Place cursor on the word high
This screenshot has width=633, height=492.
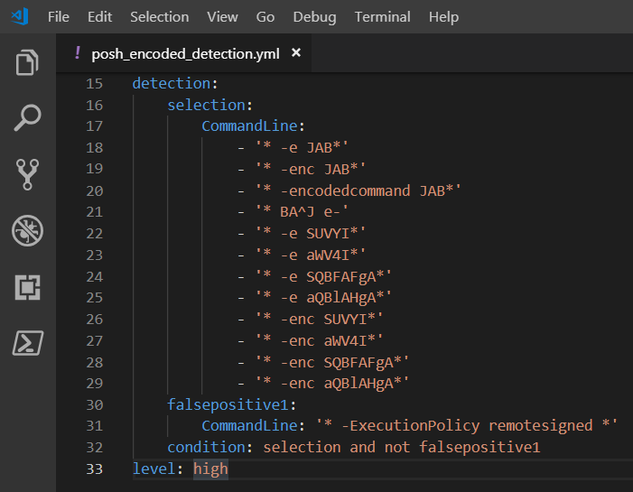point(210,469)
